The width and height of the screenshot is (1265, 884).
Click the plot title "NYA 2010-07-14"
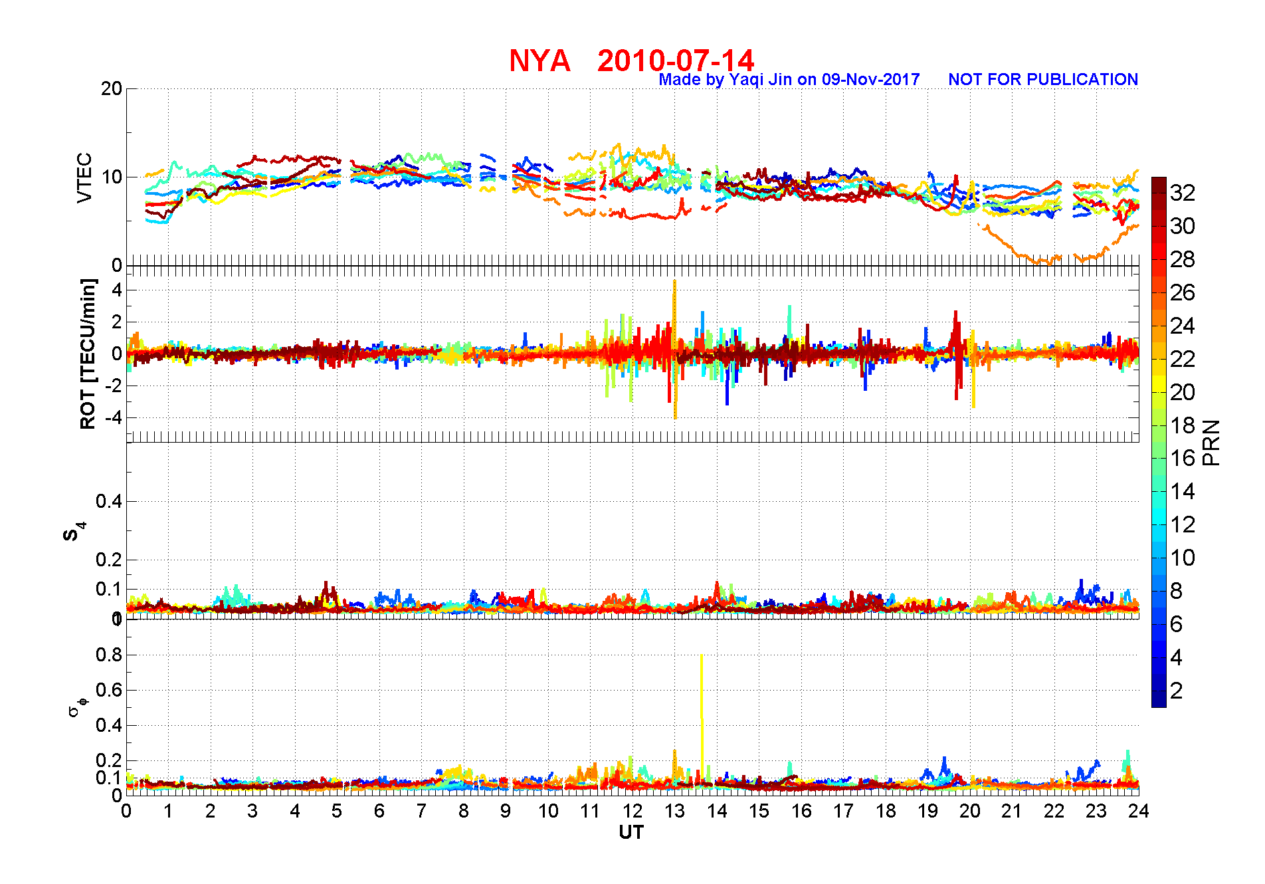pyautogui.click(x=631, y=60)
